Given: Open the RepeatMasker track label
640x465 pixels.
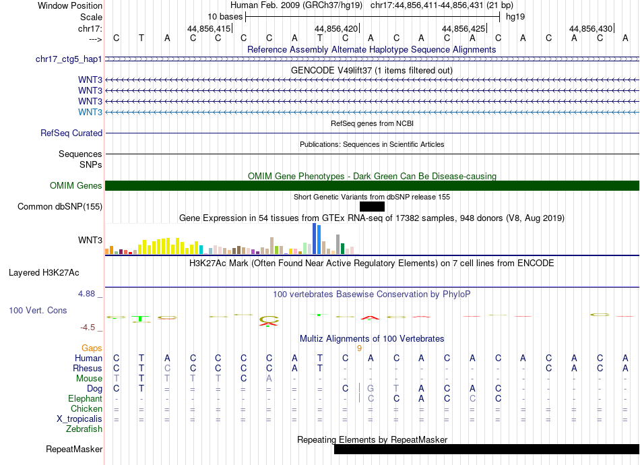Looking at the screenshot, I should point(74,449).
